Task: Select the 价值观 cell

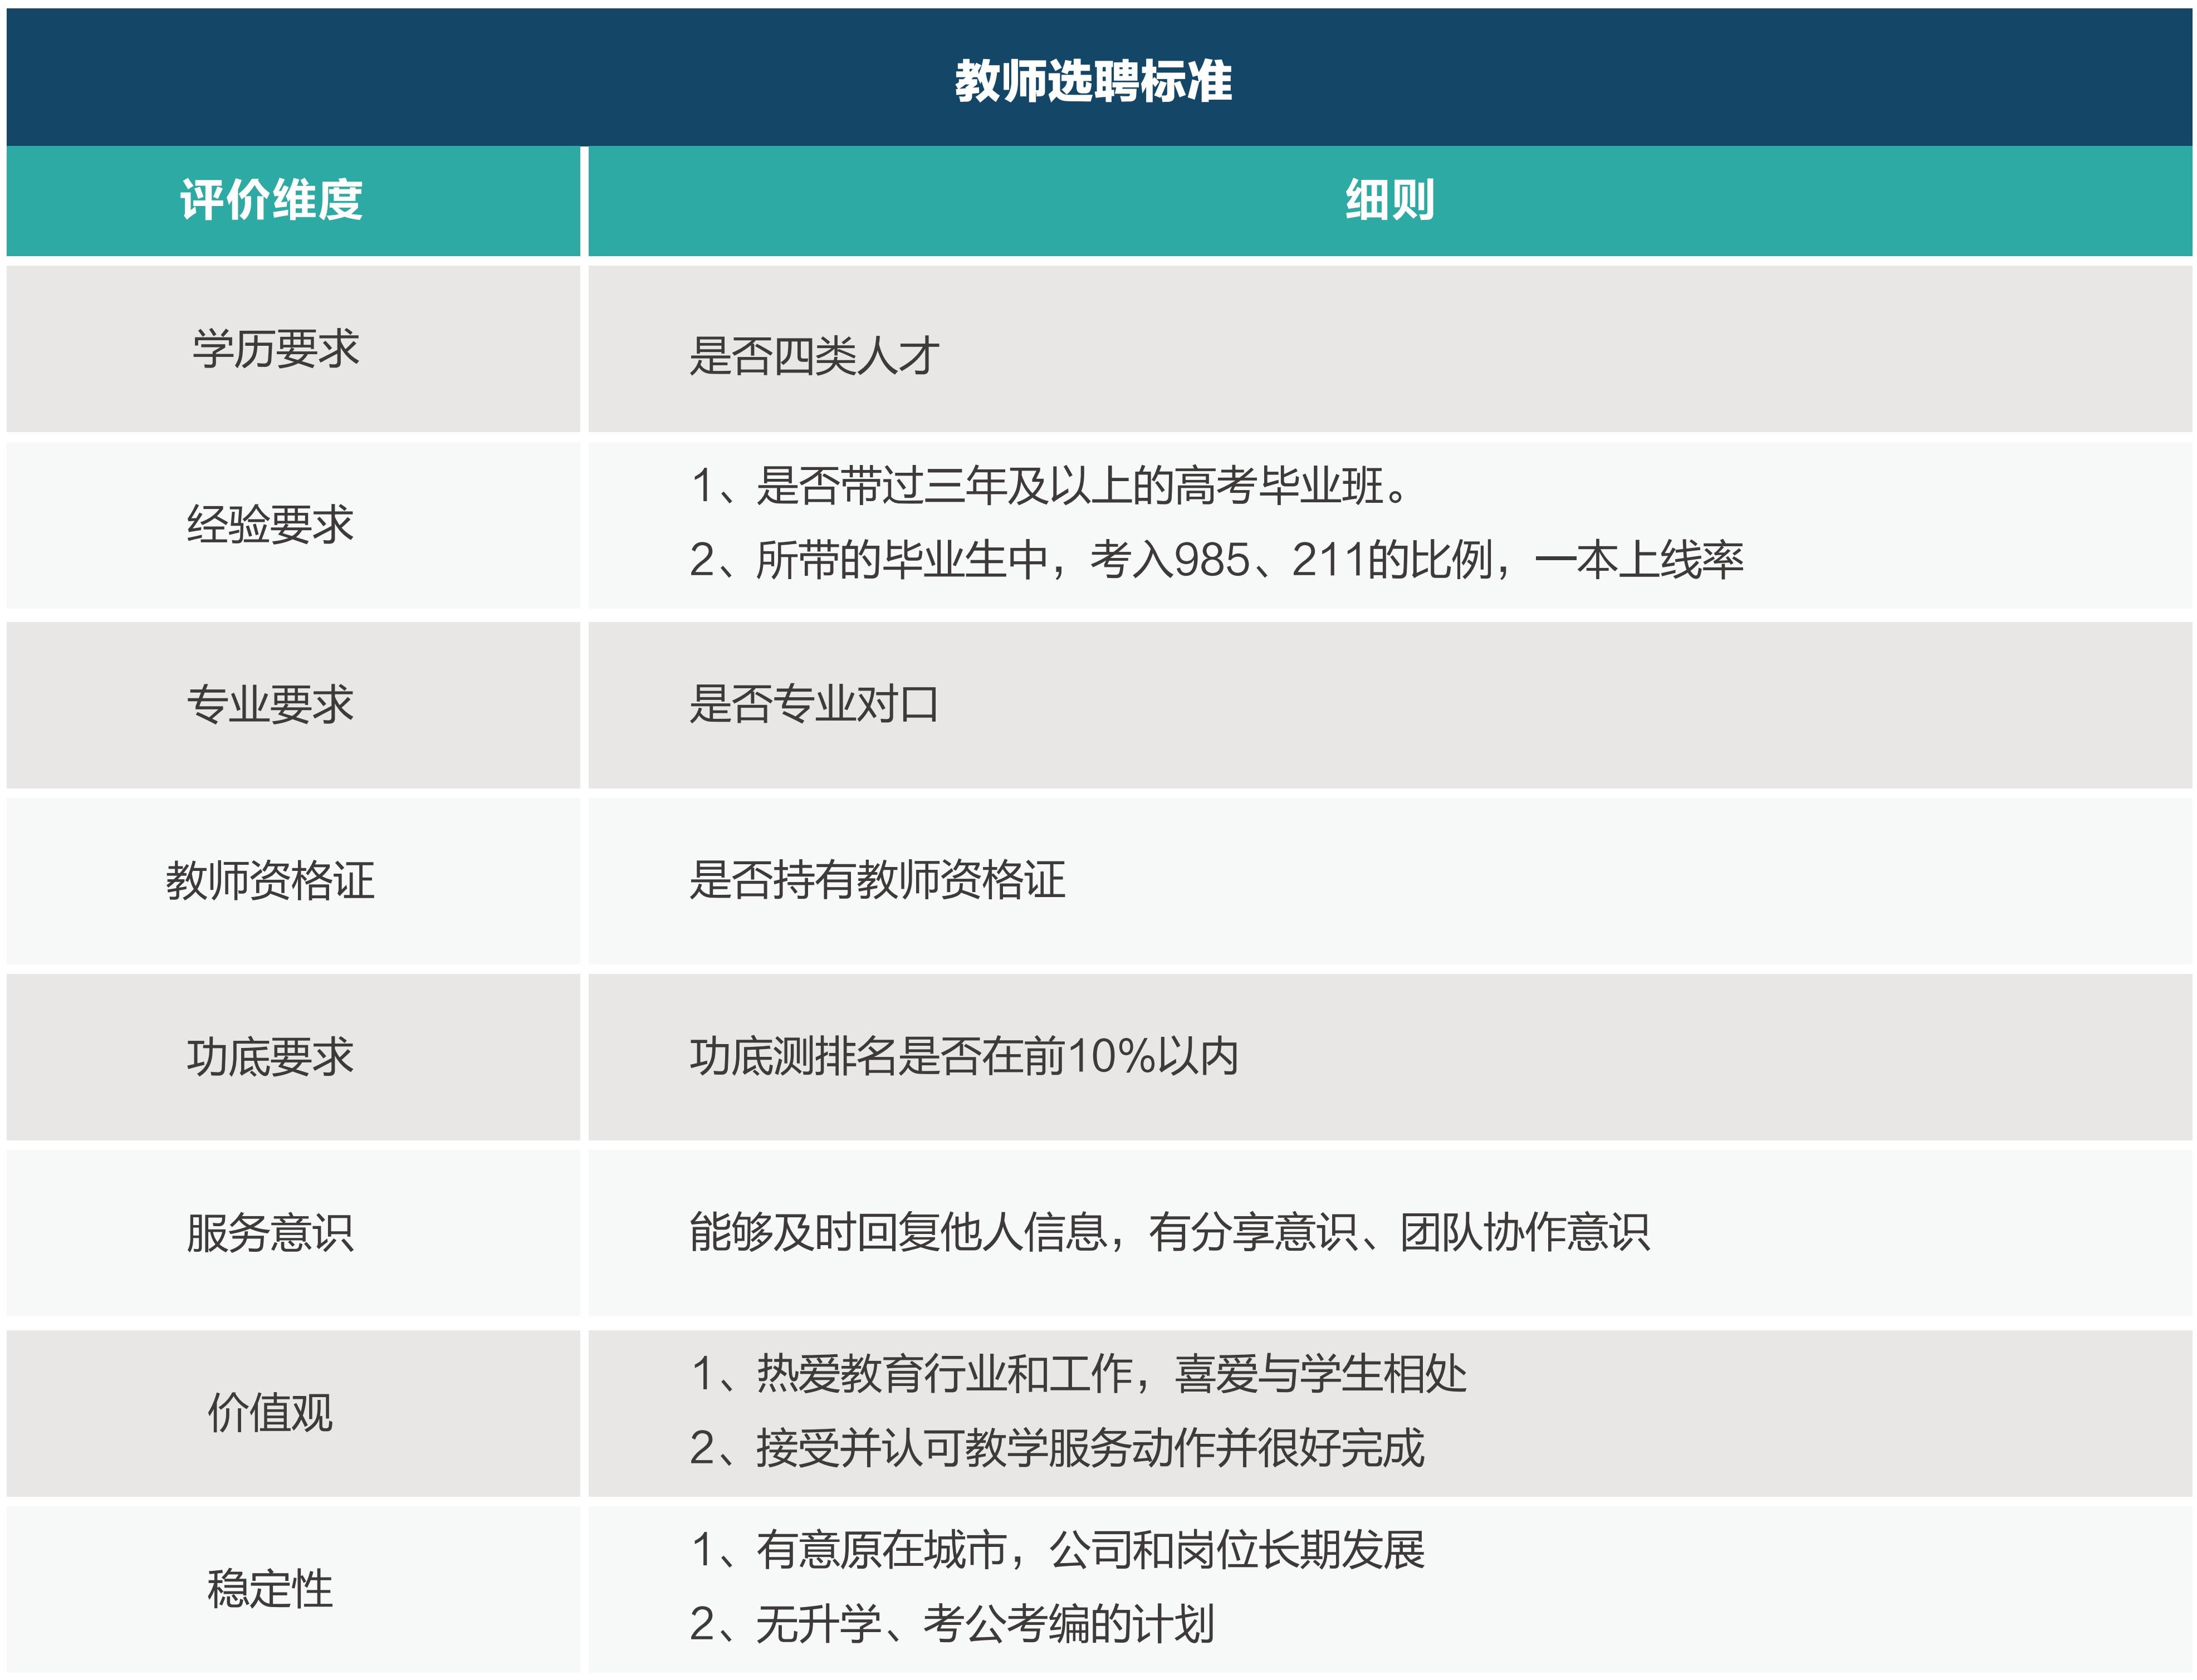Action: click(270, 1413)
